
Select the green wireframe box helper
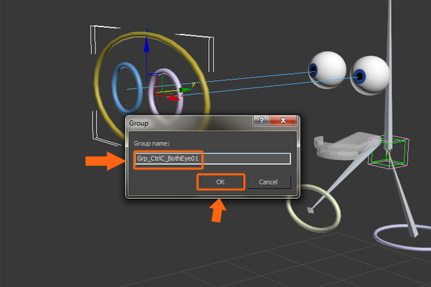tap(389, 152)
